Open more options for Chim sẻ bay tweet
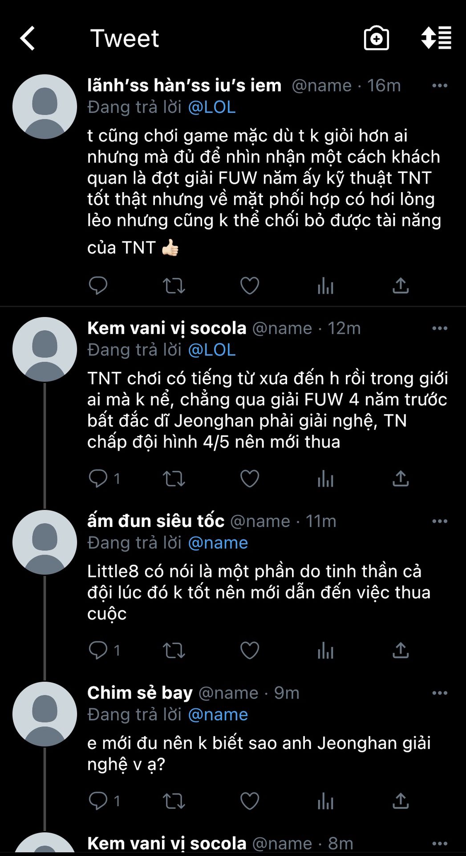Screen dimensions: 466x856 coord(440,693)
